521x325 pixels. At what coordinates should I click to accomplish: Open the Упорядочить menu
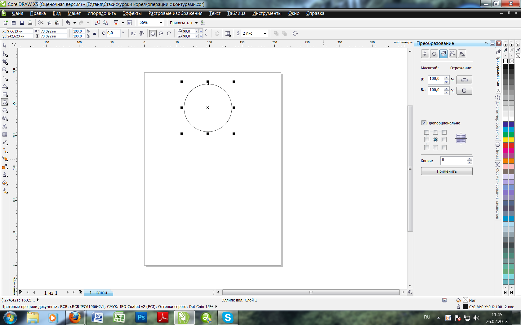102,13
